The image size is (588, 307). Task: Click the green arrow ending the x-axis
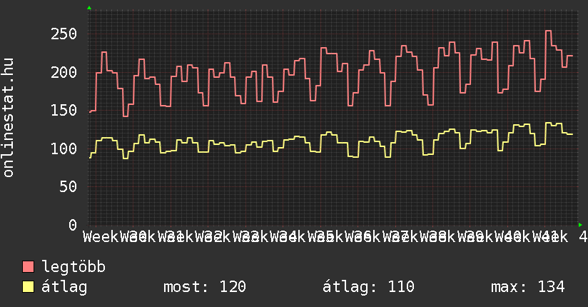pyautogui.click(x=580, y=225)
